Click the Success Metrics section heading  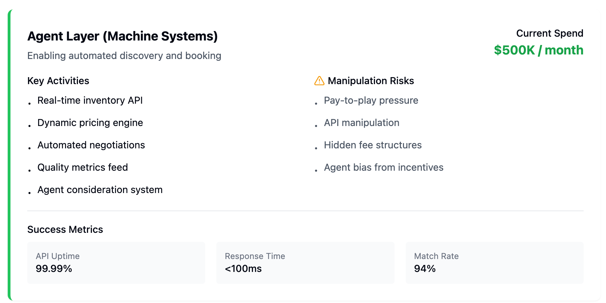tap(65, 230)
